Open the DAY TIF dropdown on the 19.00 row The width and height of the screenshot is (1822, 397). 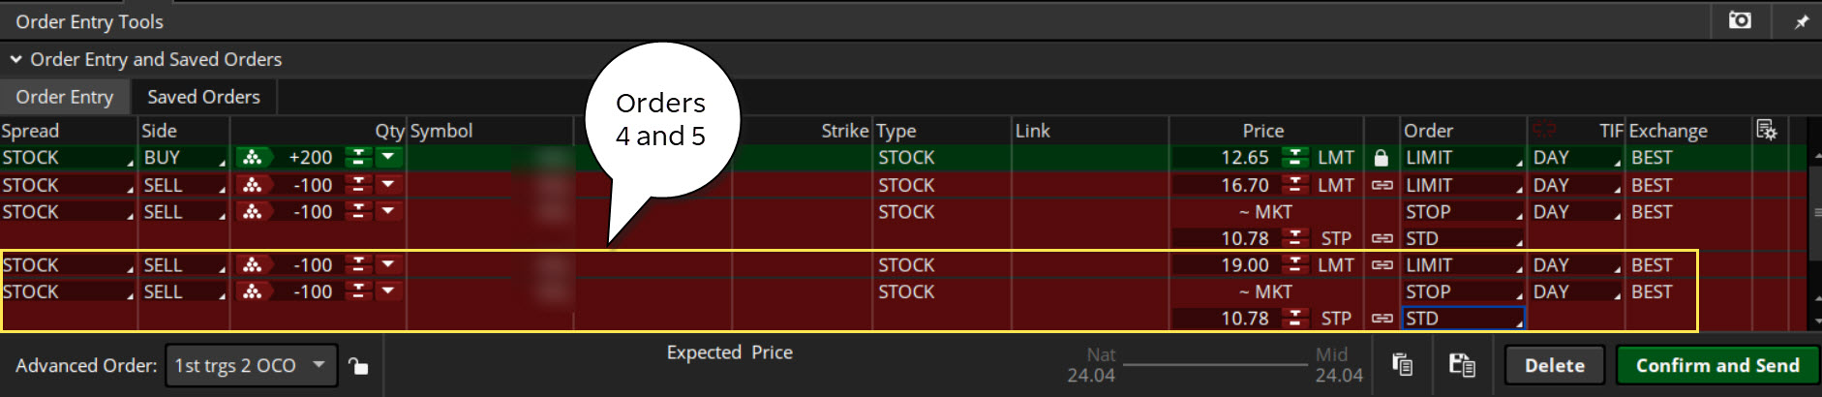[x=1575, y=264]
